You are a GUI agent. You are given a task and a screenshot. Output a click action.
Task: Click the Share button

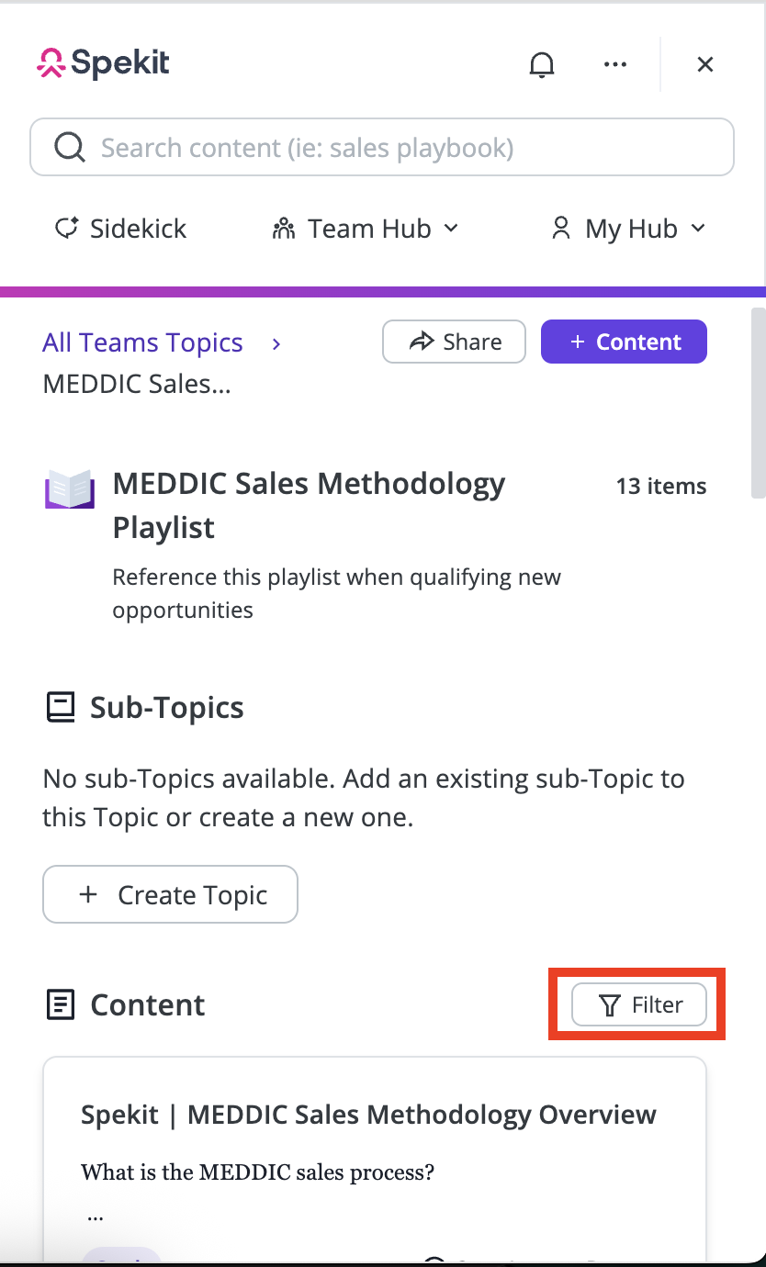tap(454, 342)
